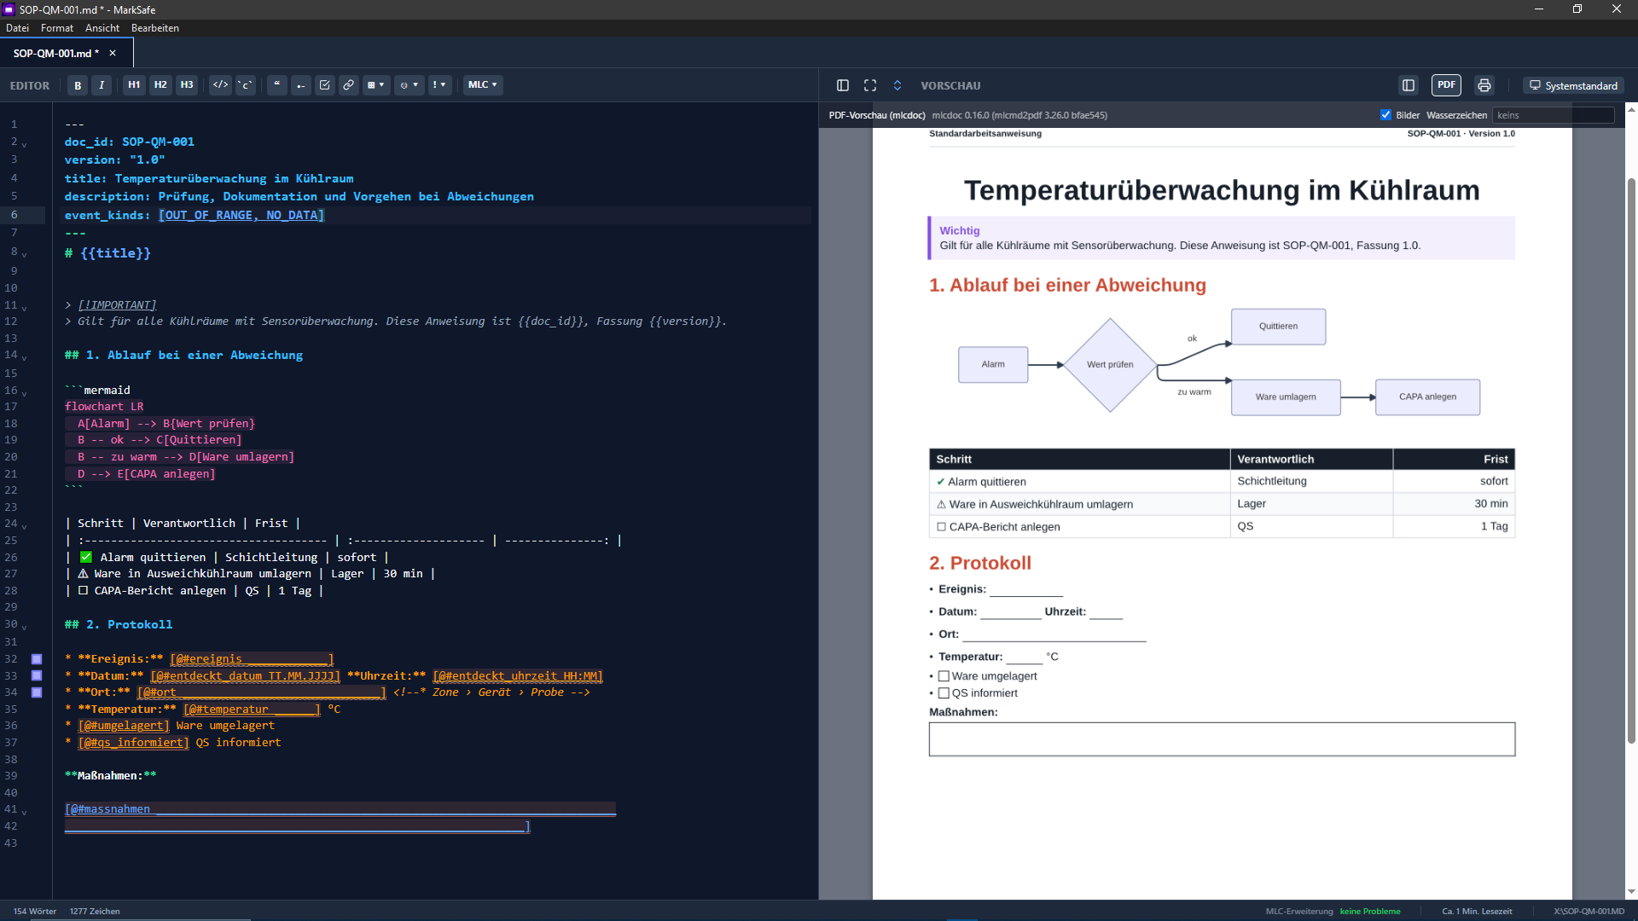This screenshot has height=921, width=1638.
Task: Insert a bullet list item
Action: (300, 85)
